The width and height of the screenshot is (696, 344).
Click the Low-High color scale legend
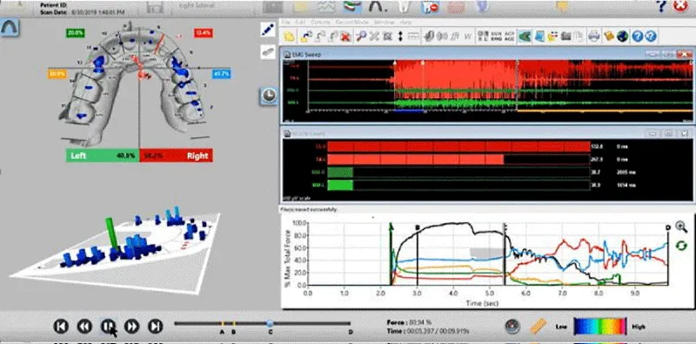click(x=599, y=327)
